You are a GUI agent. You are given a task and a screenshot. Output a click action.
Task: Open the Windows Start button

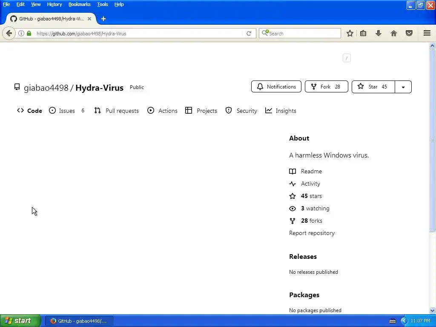[20, 321]
